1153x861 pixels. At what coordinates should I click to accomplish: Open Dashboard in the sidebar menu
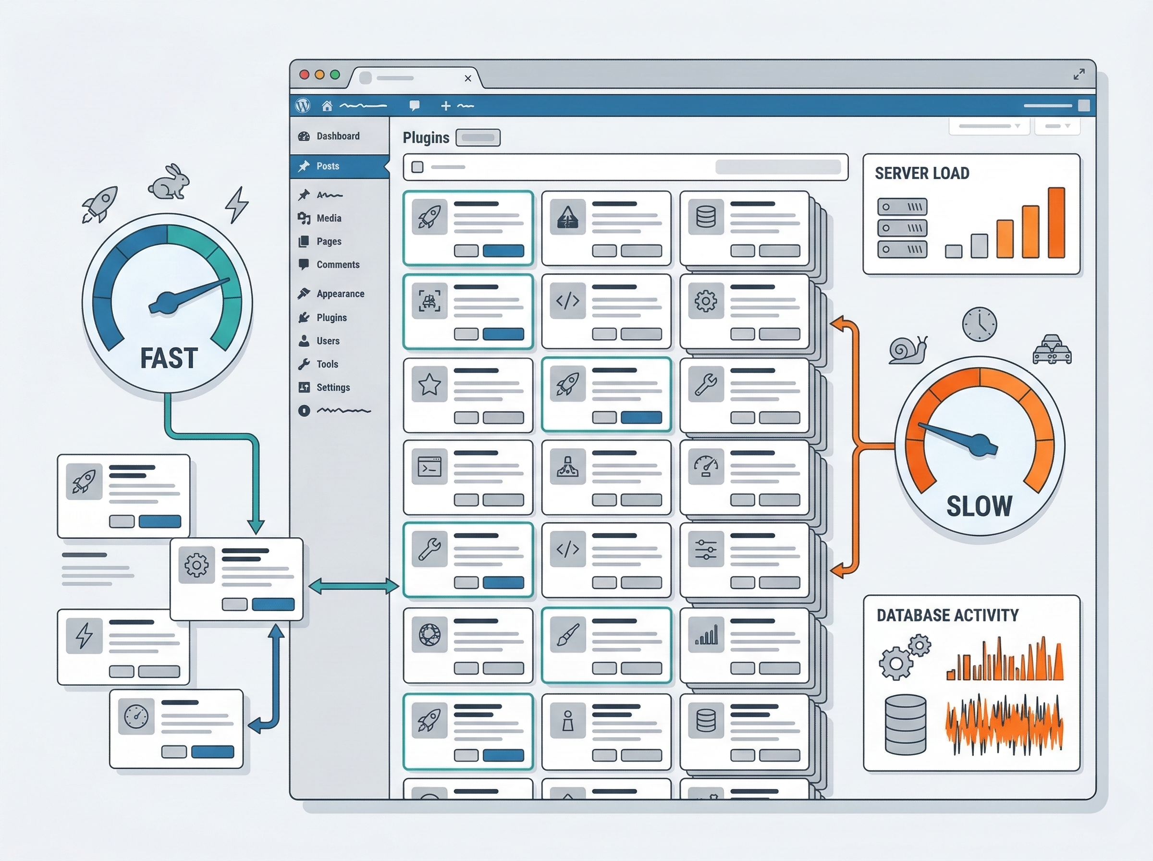[338, 136]
